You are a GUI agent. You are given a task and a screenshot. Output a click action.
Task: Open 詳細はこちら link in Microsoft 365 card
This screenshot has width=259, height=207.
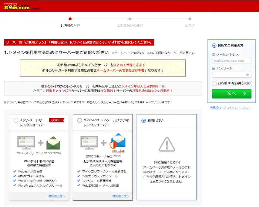point(120,196)
